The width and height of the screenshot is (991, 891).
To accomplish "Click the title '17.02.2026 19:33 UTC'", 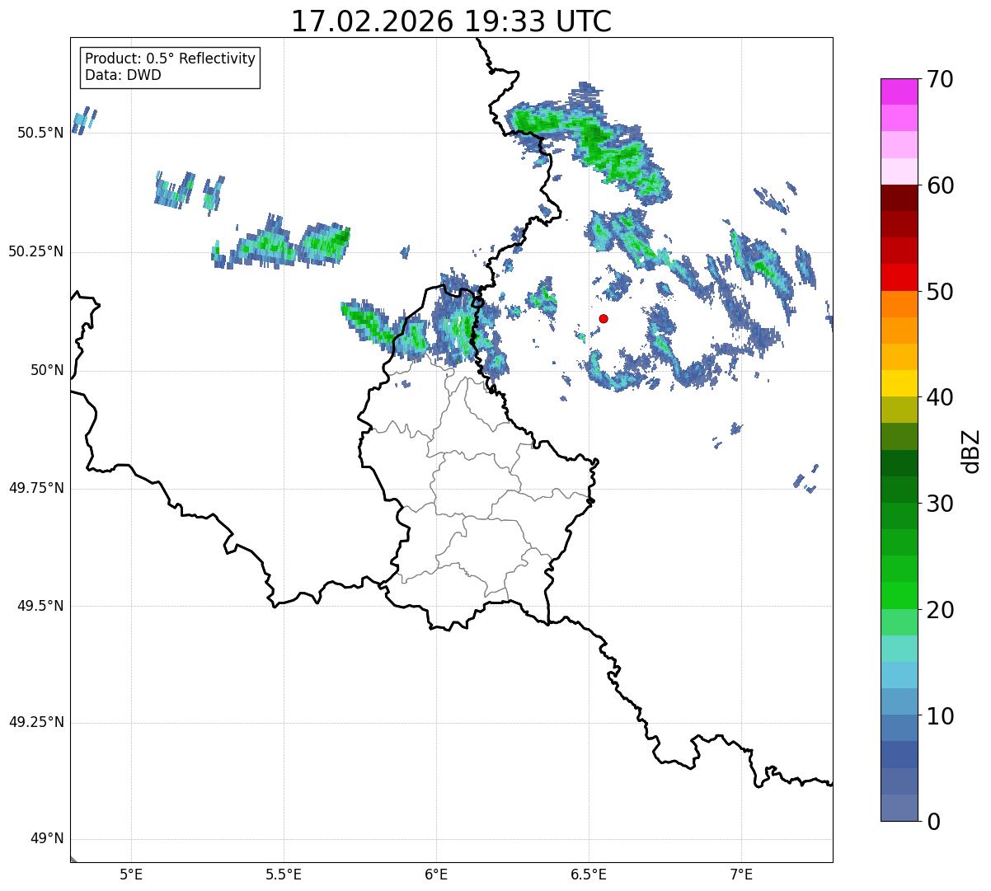I will click(x=451, y=21).
